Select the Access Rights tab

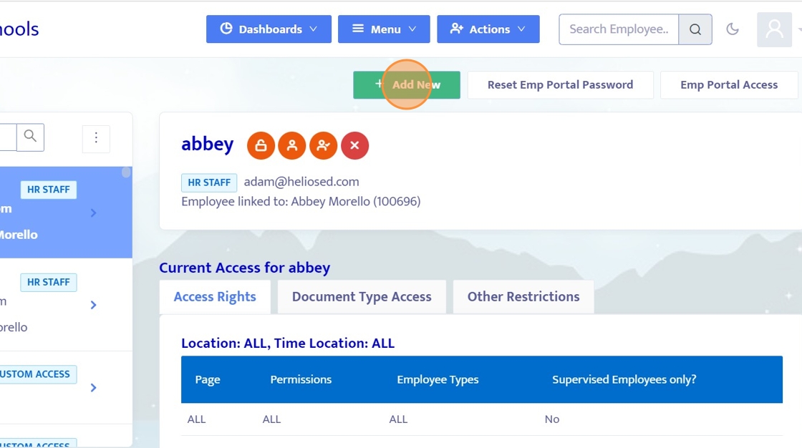pos(215,296)
